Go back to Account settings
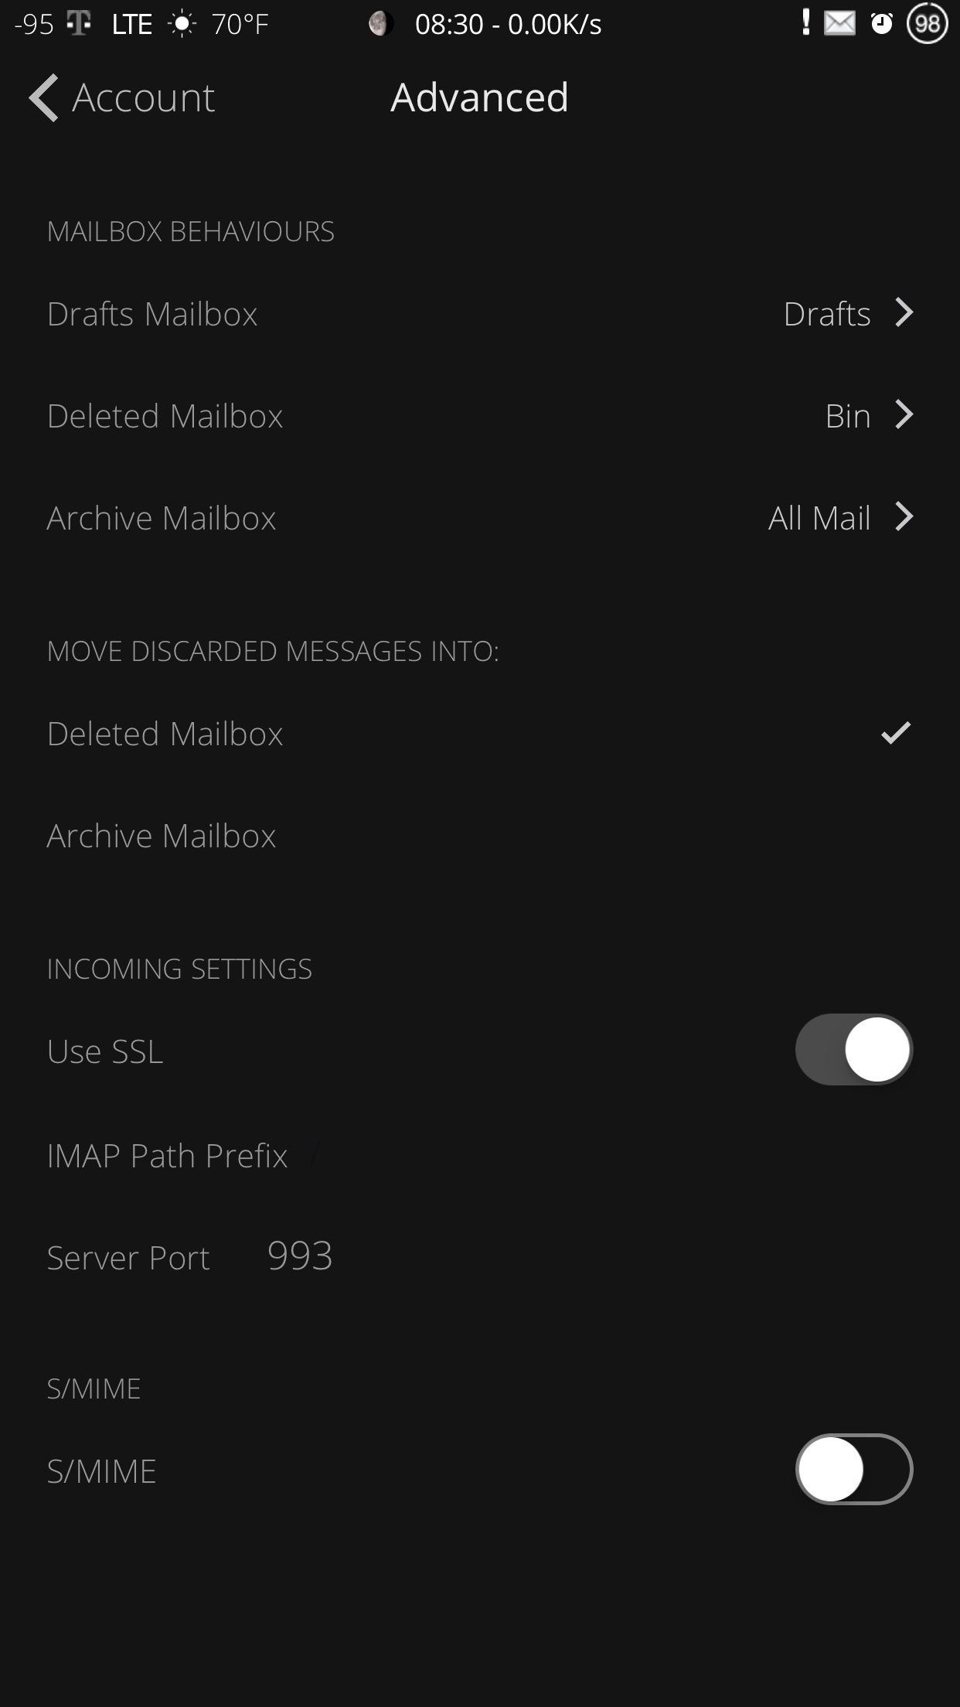This screenshot has width=960, height=1707. coord(121,98)
